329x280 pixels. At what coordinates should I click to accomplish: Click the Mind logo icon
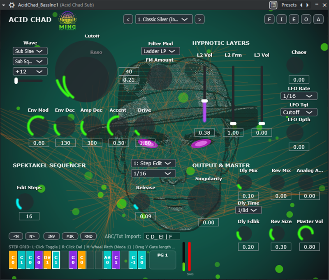(x=67, y=21)
